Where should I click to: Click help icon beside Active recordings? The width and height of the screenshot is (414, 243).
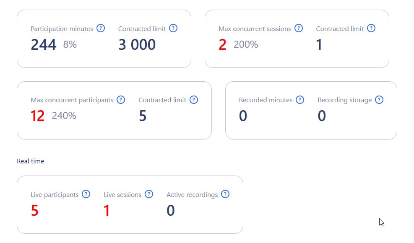(x=225, y=194)
